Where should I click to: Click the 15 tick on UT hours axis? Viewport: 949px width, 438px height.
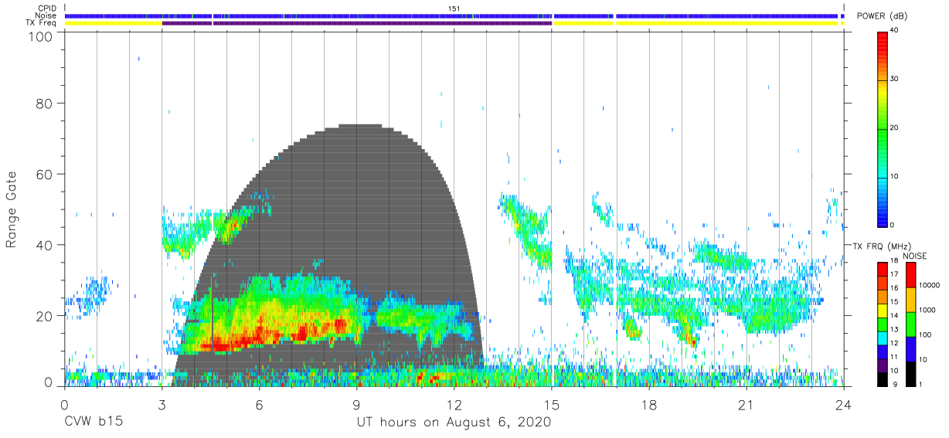pos(552,405)
